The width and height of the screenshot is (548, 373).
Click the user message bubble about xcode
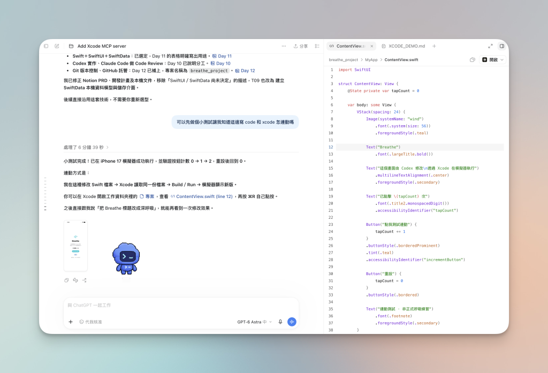coord(235,122)
